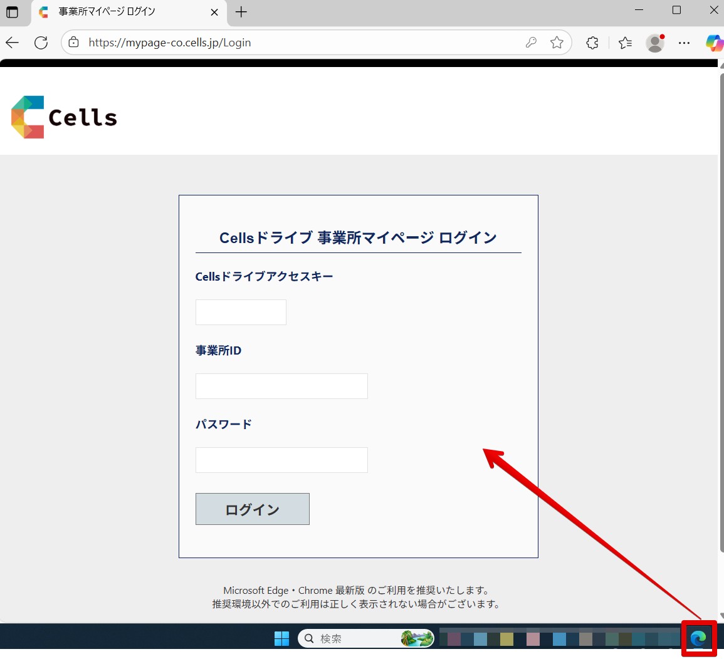Focus the 事業所ID input field
The width and height of the screenshot is (724, 659).
pyautogui.click(x=281, y=387)
